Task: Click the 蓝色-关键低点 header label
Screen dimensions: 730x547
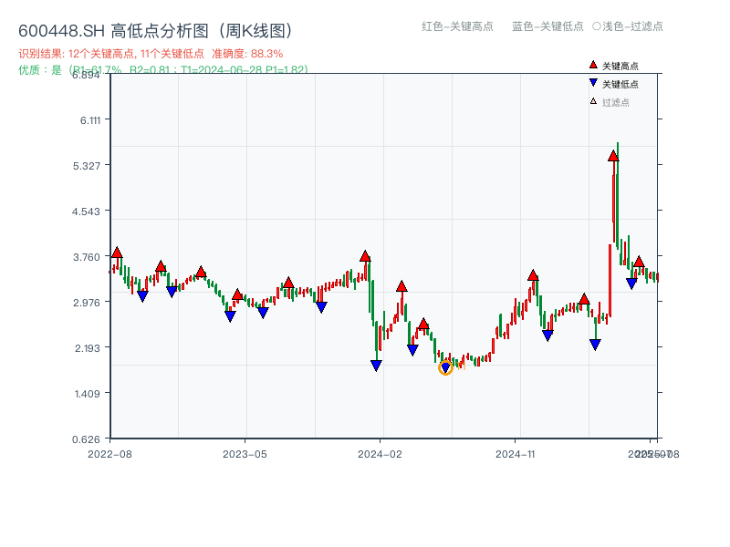Action: (547, 26)
